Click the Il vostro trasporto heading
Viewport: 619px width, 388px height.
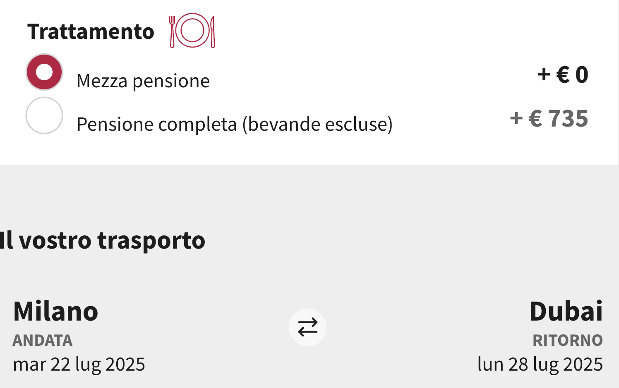coord(103,240)
